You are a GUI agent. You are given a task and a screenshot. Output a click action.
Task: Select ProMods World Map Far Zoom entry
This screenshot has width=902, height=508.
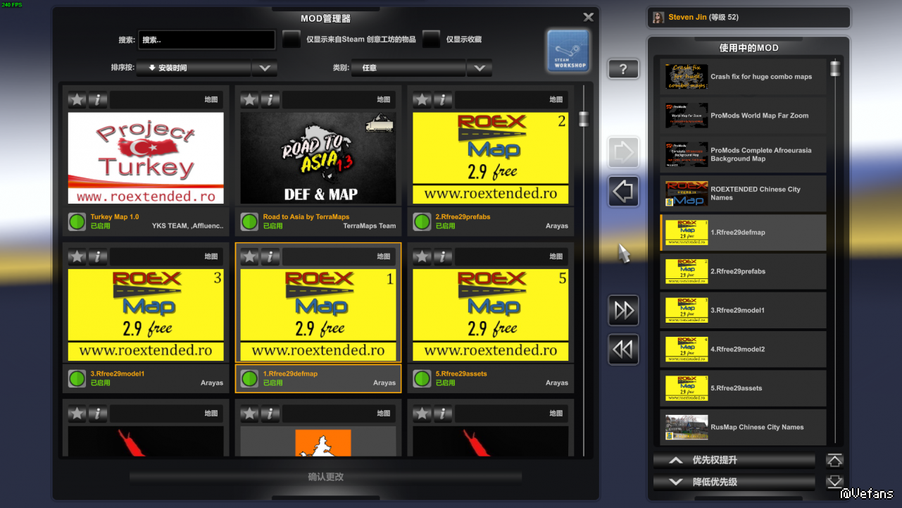[743, 116]
